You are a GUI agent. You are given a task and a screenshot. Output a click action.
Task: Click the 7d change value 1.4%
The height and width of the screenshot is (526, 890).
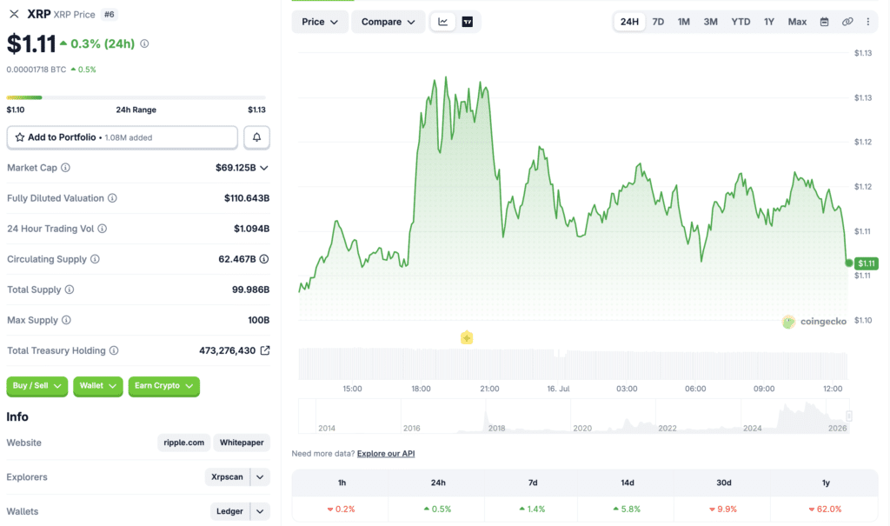[x=533, y=509]
